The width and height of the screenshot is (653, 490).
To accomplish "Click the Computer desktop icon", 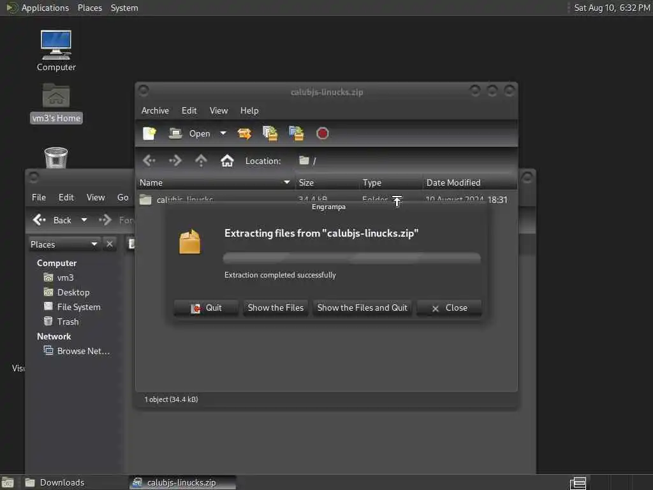I will pyautogui.click(x=56, y=50).
